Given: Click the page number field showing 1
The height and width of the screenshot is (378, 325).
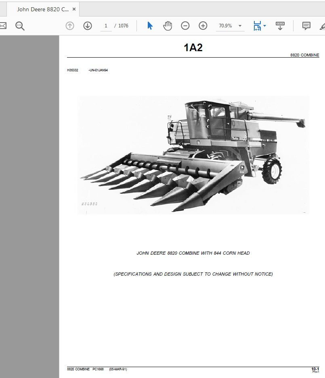Looking at the screenshot, I should tap(106, 26).
